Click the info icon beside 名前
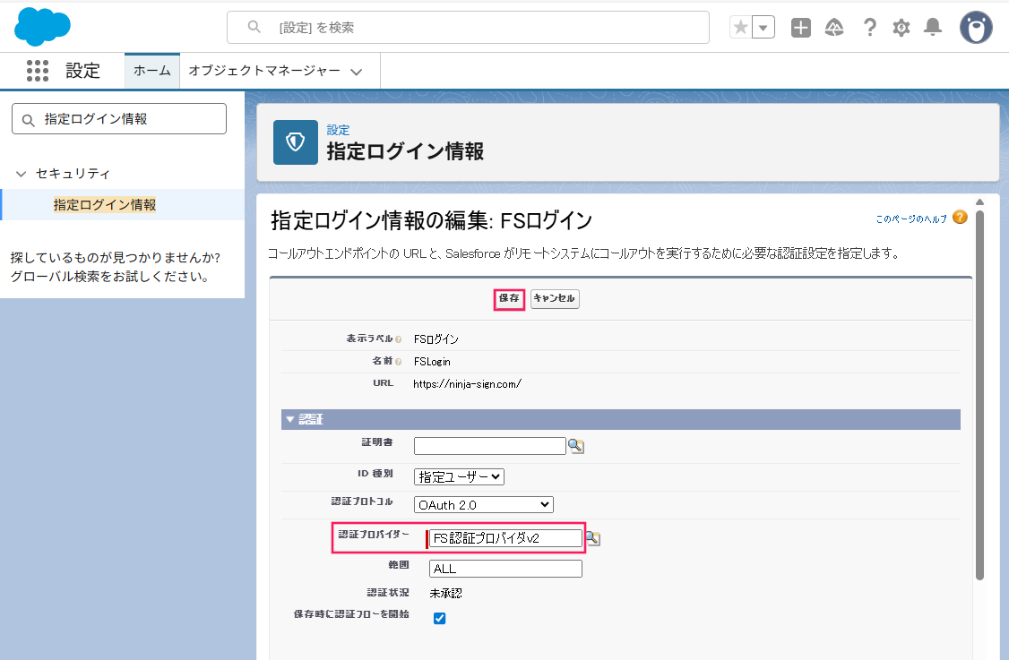1009x660 pixels. [x=399, y=362]
